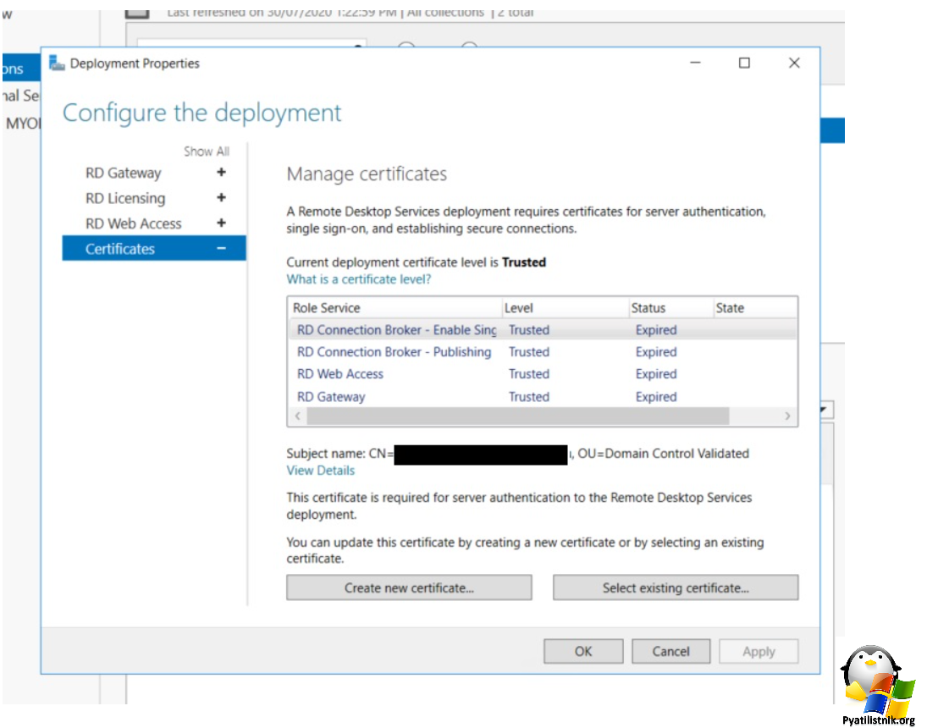Open 'What is a certificate level?' help link
Viewport: 927px width, 728px height.
359,279
